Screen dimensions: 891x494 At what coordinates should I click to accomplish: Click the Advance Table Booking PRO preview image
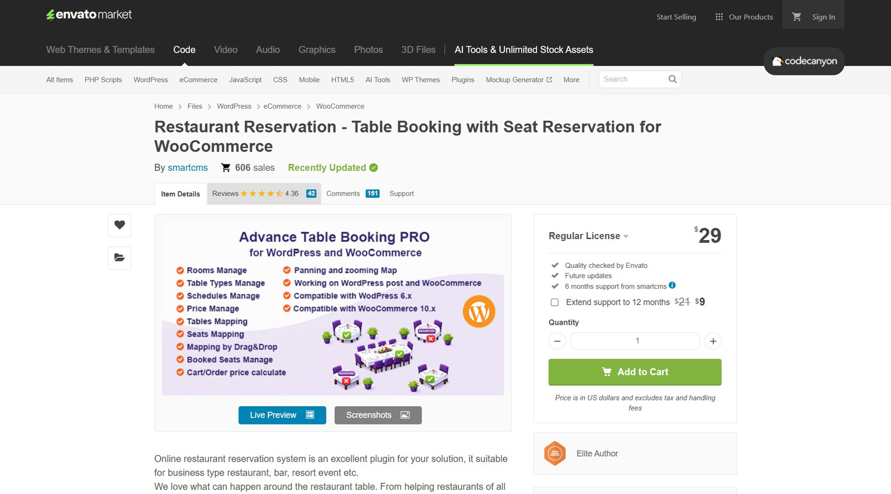coord(333,309)
